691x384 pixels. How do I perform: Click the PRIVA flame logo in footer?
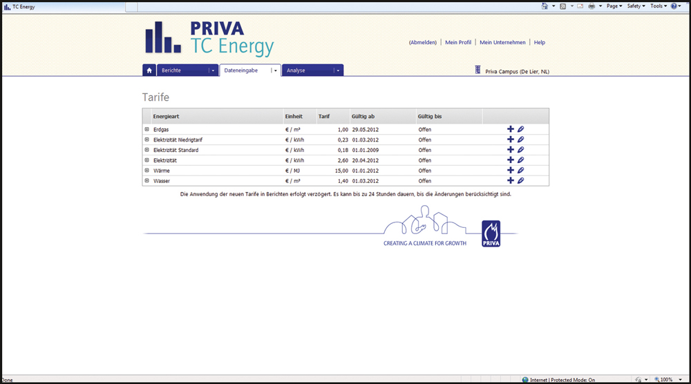tap(491, 233)
